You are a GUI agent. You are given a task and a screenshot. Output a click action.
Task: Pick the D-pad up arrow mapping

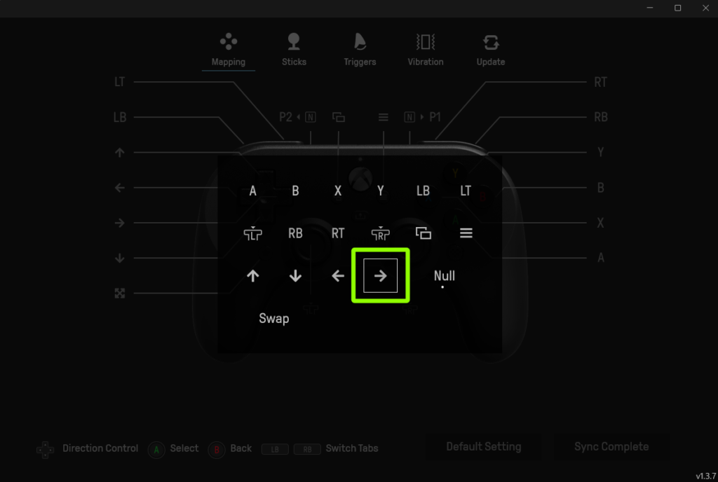(252, 276)
